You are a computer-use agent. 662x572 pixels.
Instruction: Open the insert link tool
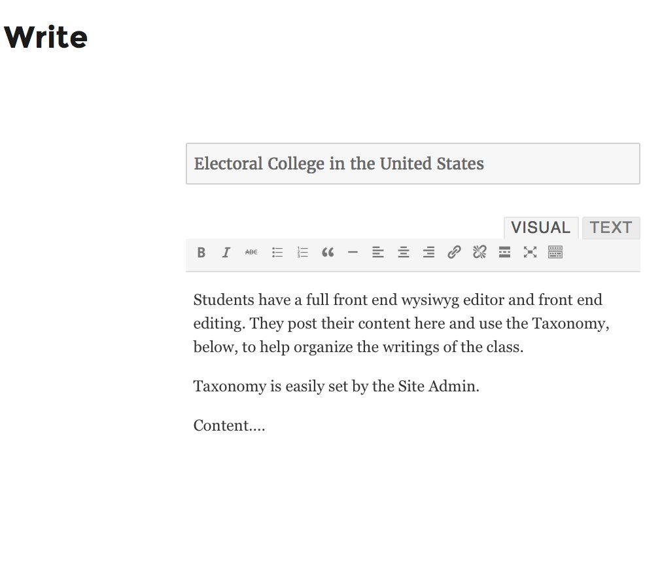click(454, 252)
